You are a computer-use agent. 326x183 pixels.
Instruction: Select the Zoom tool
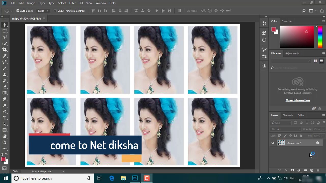[x=5, y=143]
